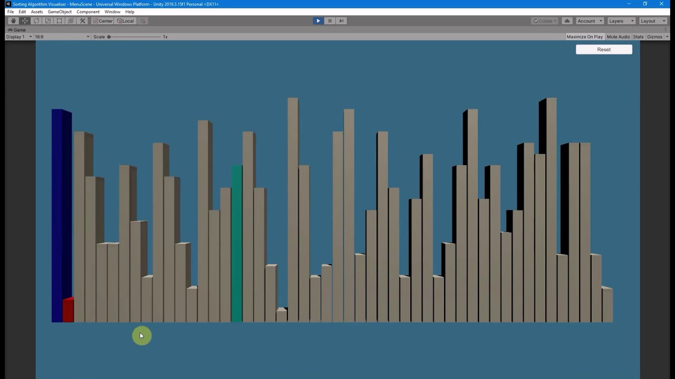Open the Collab dropdown
Screen dimensions: 675x379
pyautogui.click(x=545, y=21)
